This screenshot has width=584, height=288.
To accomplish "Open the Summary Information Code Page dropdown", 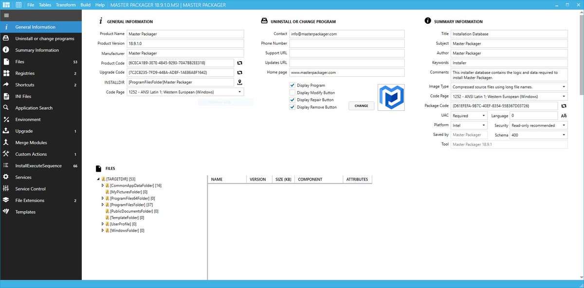I will 510,96.
